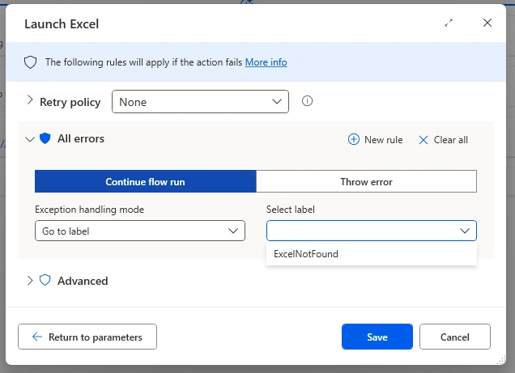Click the Save button
515x373 pixels.
click(377, 337)
